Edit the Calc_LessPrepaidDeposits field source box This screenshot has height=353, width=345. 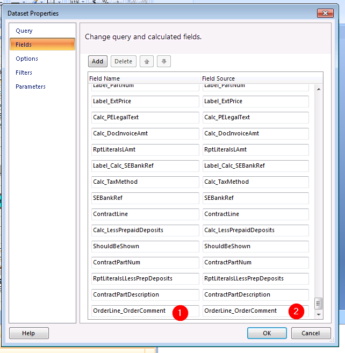[x=256, y=230]
